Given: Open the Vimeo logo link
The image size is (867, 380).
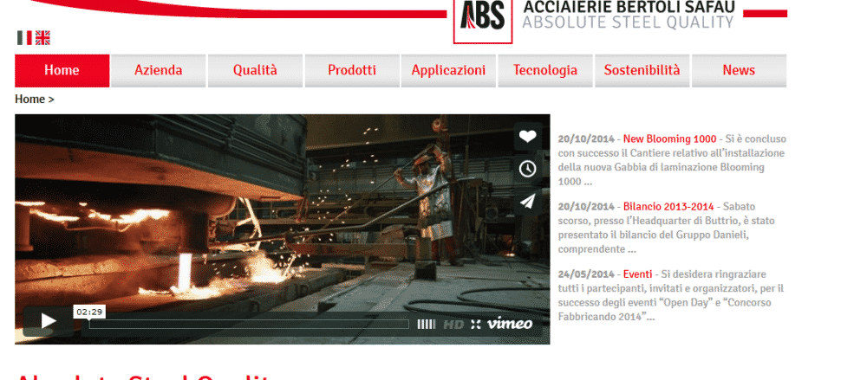Looking at the screenshot, I should coord(510,324).
